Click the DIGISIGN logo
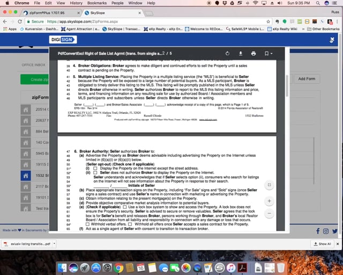 click(63, 39)
